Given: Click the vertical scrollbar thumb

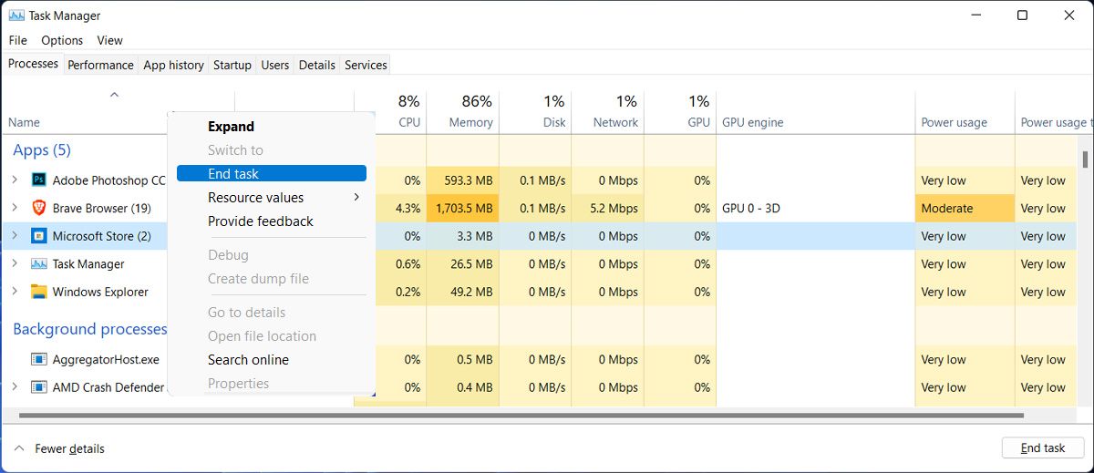Looking at the screenshot, I should pos(1084,160).
